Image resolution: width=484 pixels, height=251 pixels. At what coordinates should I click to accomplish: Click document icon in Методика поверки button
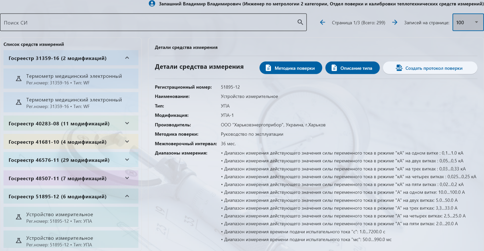point(268,68)
